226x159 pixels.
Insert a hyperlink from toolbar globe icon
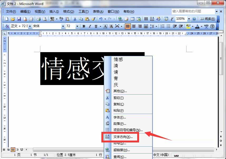pyautogui.click(x=120, y=19)
